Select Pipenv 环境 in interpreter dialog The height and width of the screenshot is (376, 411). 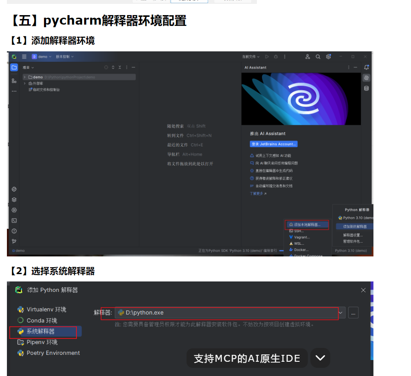click(37, 342)
